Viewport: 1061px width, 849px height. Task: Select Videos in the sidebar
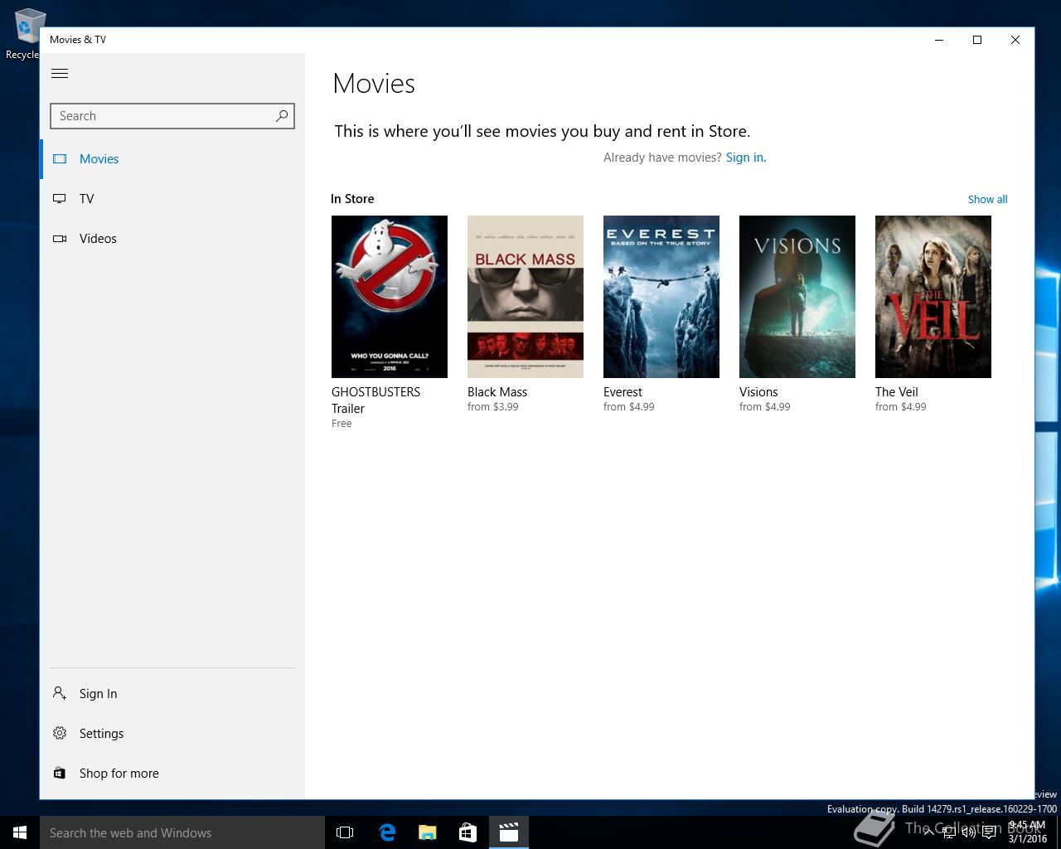click(x=172, y=239)
